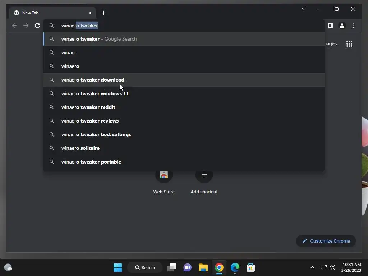The image size is (368, 276).
Task: Click the Chrome taskbar icon
Action: (x=219, y=267)
